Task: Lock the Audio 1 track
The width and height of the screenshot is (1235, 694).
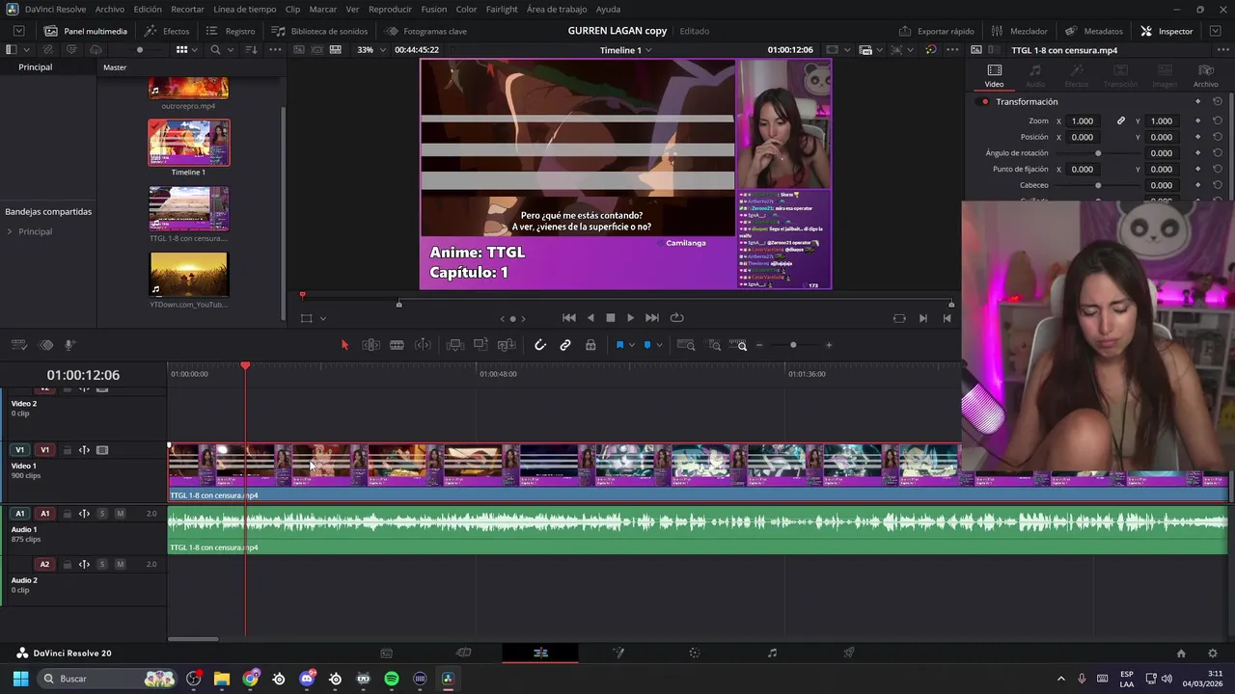Action: coord(67,514)
